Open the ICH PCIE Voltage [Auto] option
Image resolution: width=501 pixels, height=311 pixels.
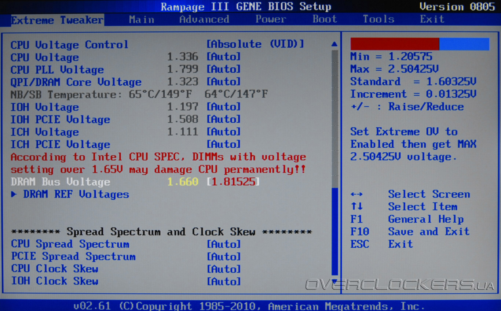[224, 144]
